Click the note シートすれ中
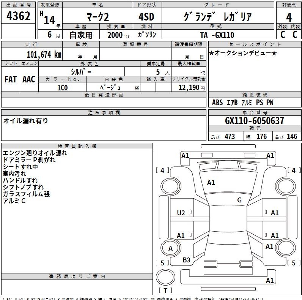Screen dimensions: 302x300 click(x=20, y=167)
